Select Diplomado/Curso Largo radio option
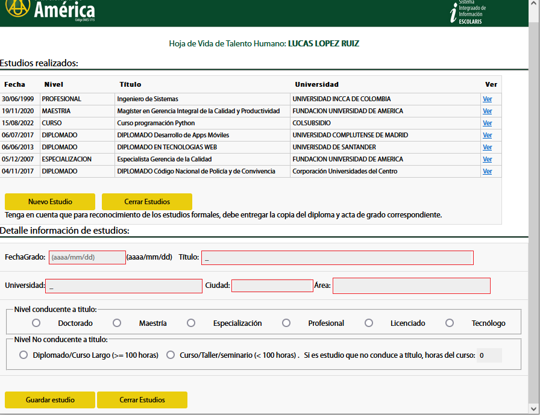Viewport: 540px width, 415px height. pyautogui.click(x=24, y=355)
